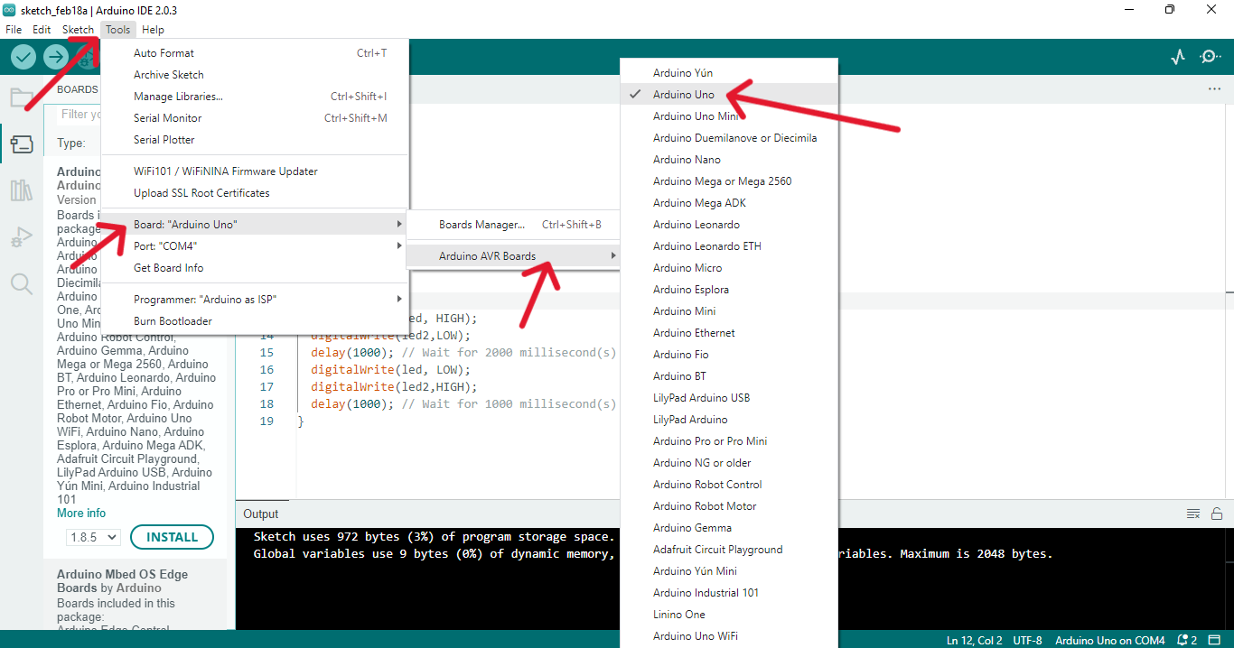Open the Serial Monitor toolbar icon
The width and height of the screenshot is (1234, 648).
point(1211,57)
